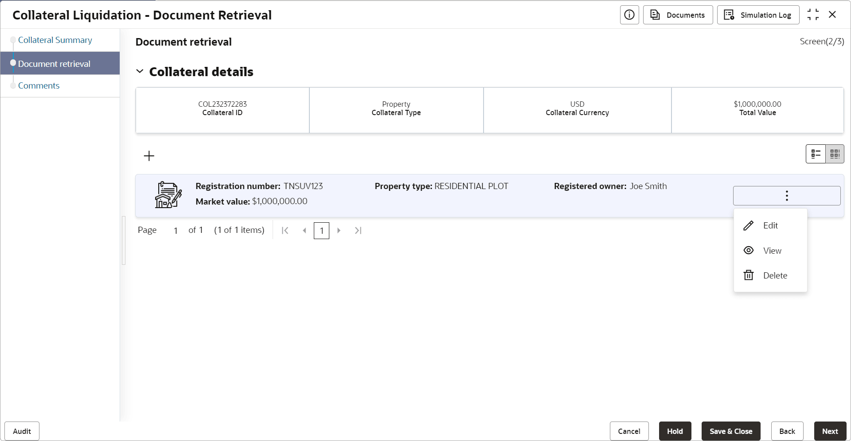
Task: Jump to the first page
Action: (x=285, y=231)
